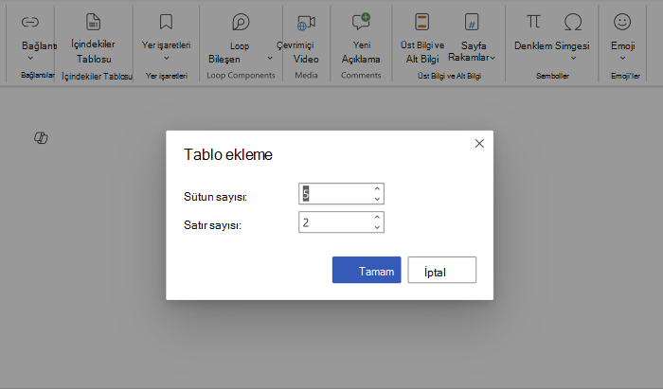Add a Yeni Açıklama comment icon
This screenshot has height=389, width=663.
(x=361, y=22)
